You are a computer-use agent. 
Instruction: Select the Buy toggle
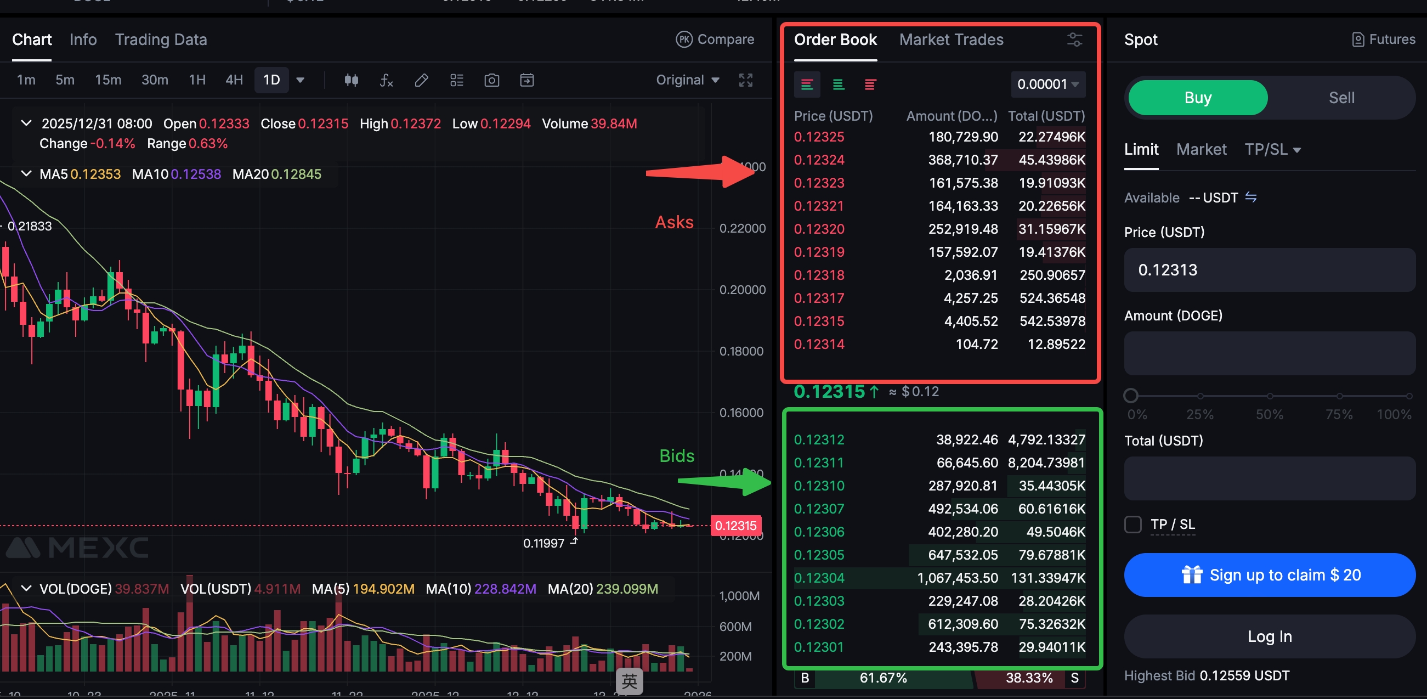[1198, 98]
